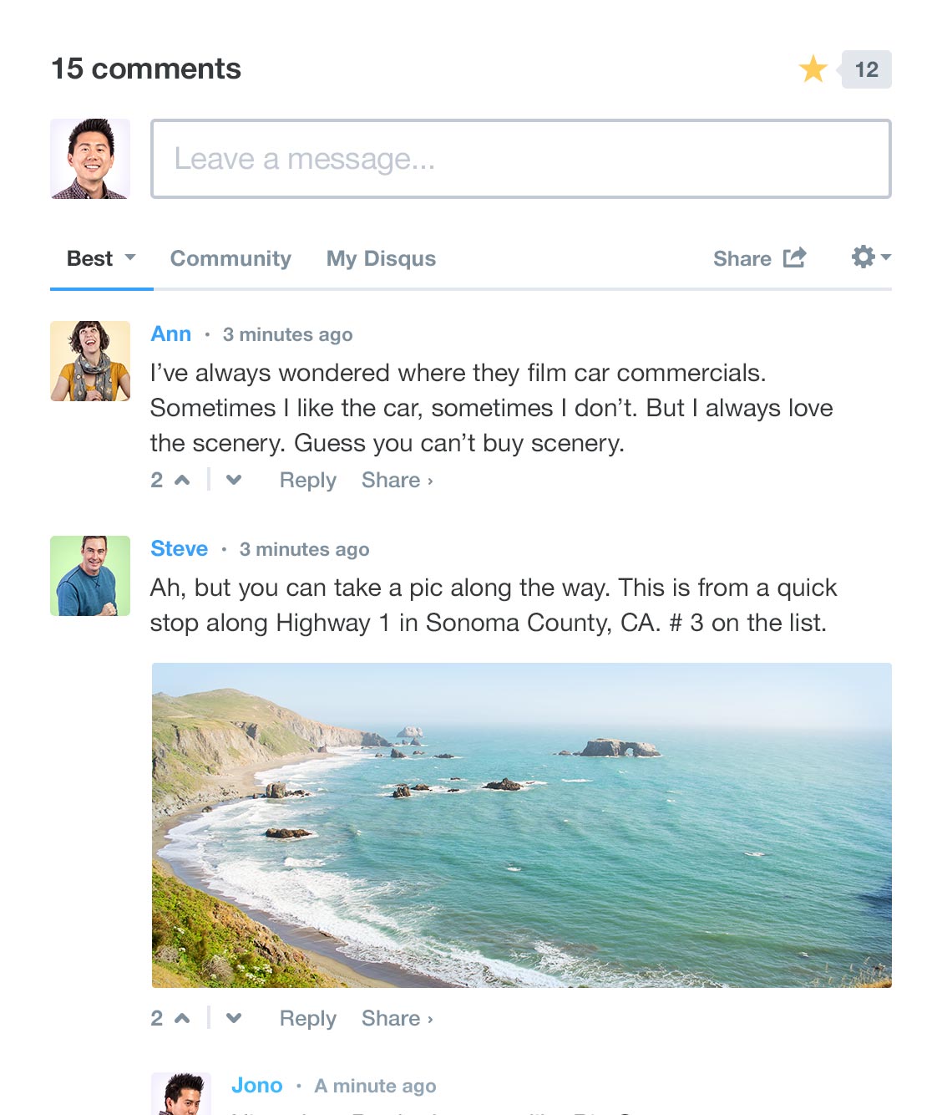The height and width of the screenshot is (1115, 942).
Task: Open the gear settings menu
Action: [x=870, y=257]
